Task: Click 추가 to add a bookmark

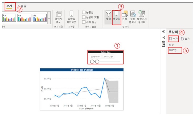Action: tap(173, 39)
